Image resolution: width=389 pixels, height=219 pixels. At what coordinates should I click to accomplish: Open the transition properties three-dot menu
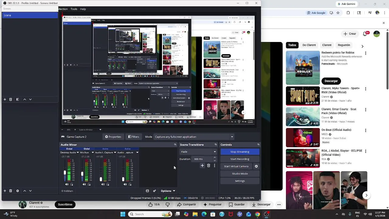[x=215, y=166]
